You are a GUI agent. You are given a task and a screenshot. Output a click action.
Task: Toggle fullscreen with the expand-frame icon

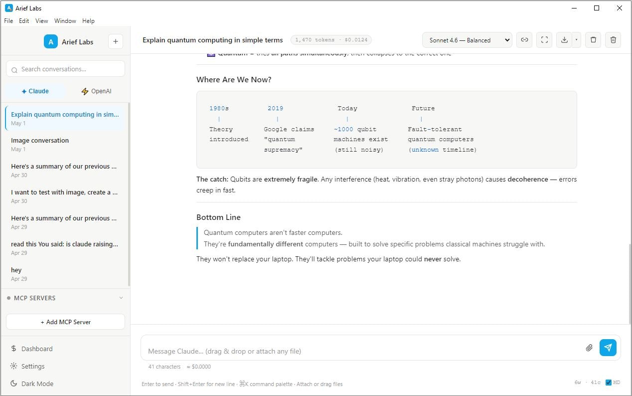click(544, 40)
